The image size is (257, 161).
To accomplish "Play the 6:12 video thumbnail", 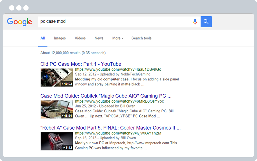I will pos(57,141).
